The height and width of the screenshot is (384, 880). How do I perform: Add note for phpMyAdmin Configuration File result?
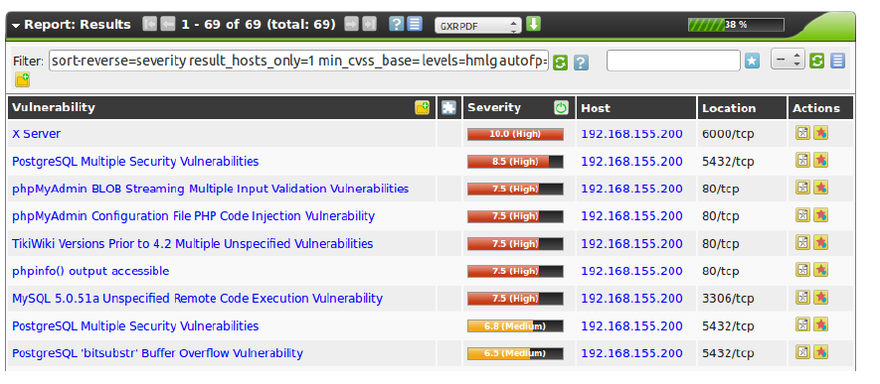click(x=803, y=215)
